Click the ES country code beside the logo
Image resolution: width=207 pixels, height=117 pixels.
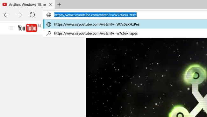(x=39, y=26)
